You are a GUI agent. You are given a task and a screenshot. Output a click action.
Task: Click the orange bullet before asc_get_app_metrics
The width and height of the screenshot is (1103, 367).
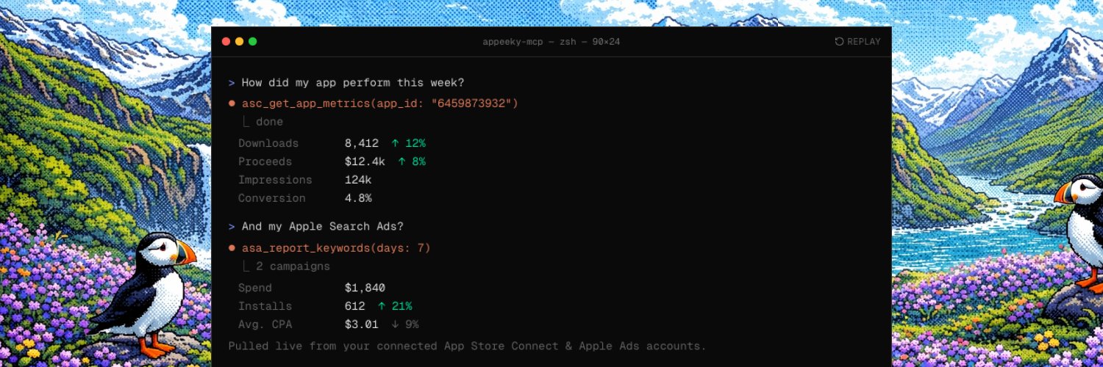232,103
